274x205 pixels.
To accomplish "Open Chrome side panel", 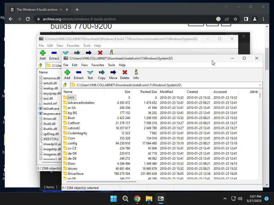I will [x=246, y=19].
